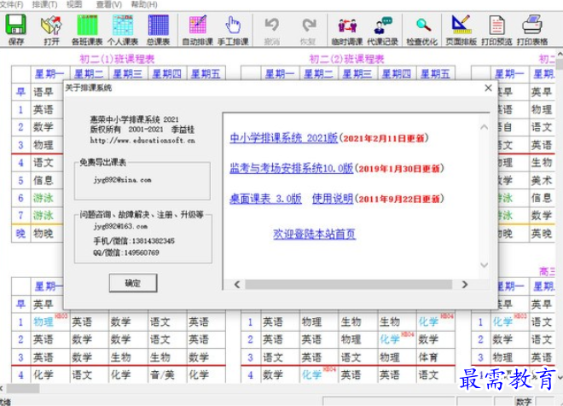Viewport: 563px width, 406px height.
Task: Click the 美术 cell in right timetable
Action: point(542,180)
